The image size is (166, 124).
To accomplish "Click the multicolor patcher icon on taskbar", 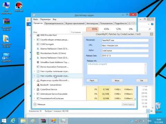I will coord(53,121).
